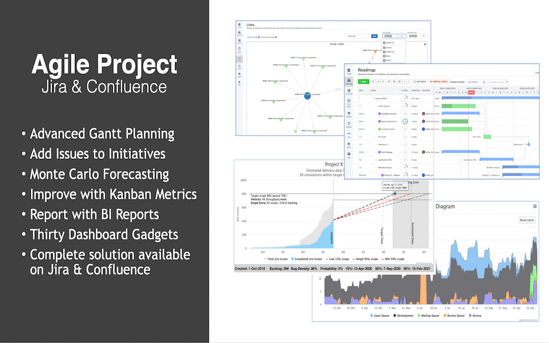Toggle the first checkbox in link dropdown list
This screenshot has height=343, width=549.
384,43
